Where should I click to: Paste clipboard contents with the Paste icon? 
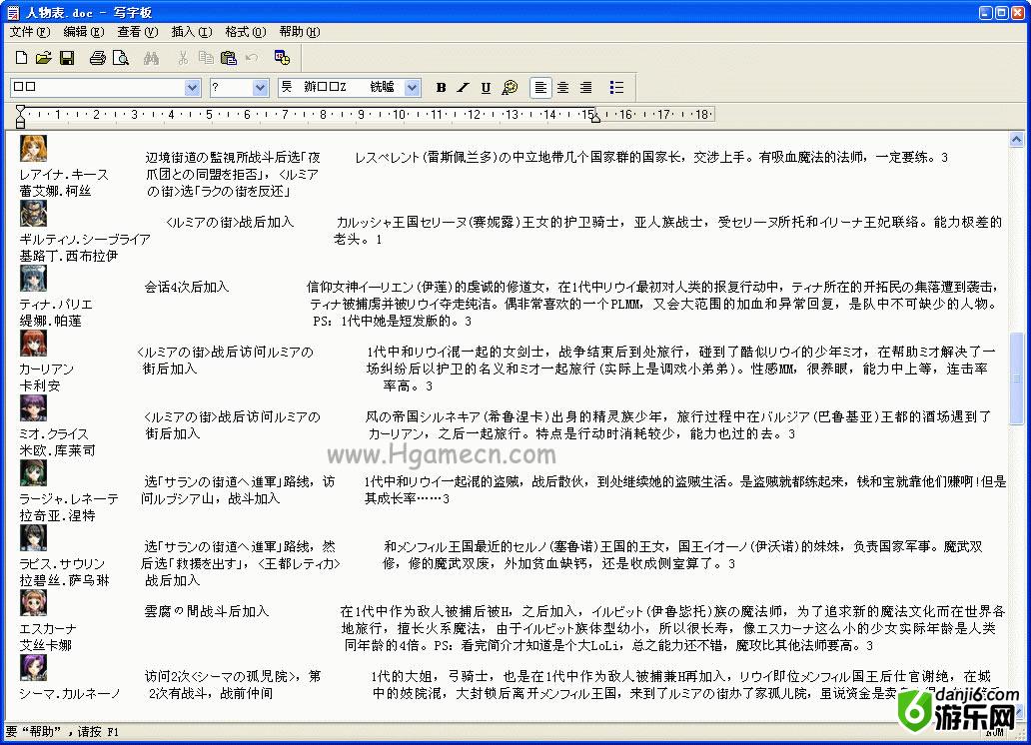[x=228, y=58]
